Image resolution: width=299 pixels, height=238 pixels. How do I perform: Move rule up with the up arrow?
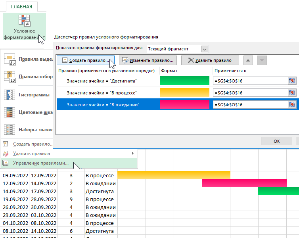pyautogui.click(x=248, y=60)
